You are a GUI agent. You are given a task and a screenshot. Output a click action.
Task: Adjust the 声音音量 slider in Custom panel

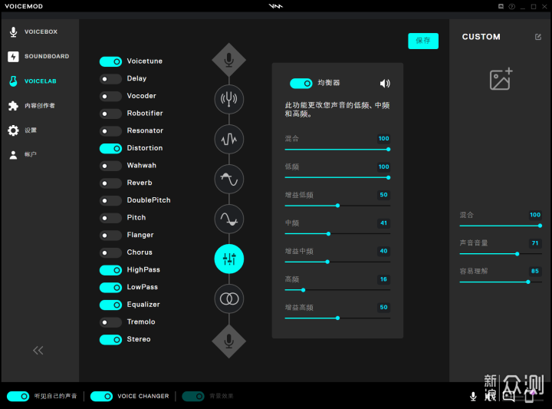point(501,254)
